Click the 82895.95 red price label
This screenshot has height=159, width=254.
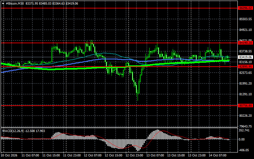point(246,67)
